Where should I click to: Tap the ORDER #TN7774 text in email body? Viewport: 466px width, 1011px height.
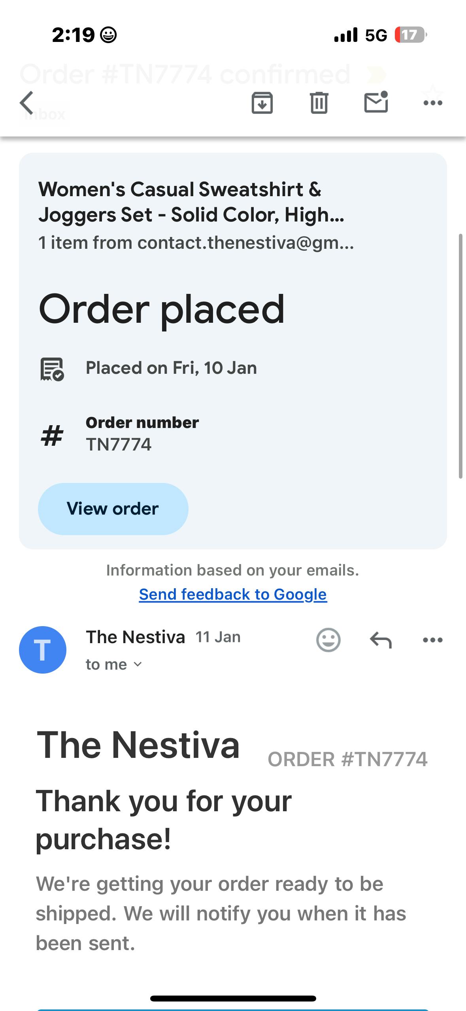tap(347, 759)
